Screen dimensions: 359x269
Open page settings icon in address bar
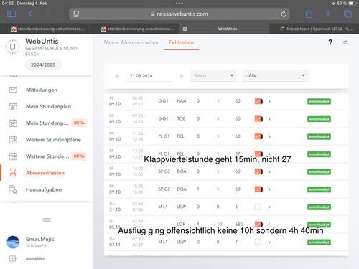pos(76,14)
